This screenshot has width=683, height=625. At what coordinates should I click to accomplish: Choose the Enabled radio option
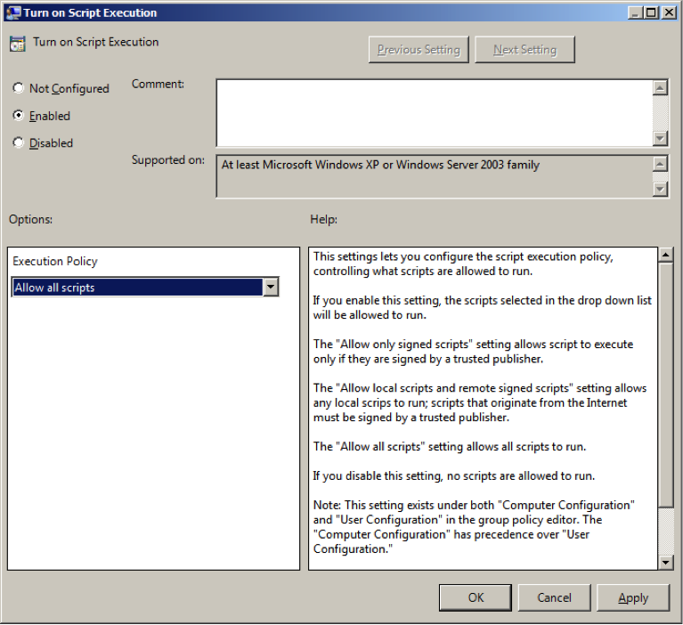(x=19, y=116)
